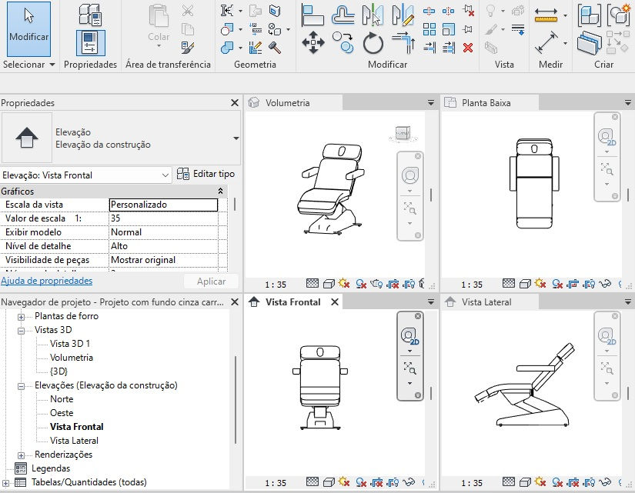Switch to the Planta Baixa view tab
Screen dimensions: 635x493
coord(490,103)
